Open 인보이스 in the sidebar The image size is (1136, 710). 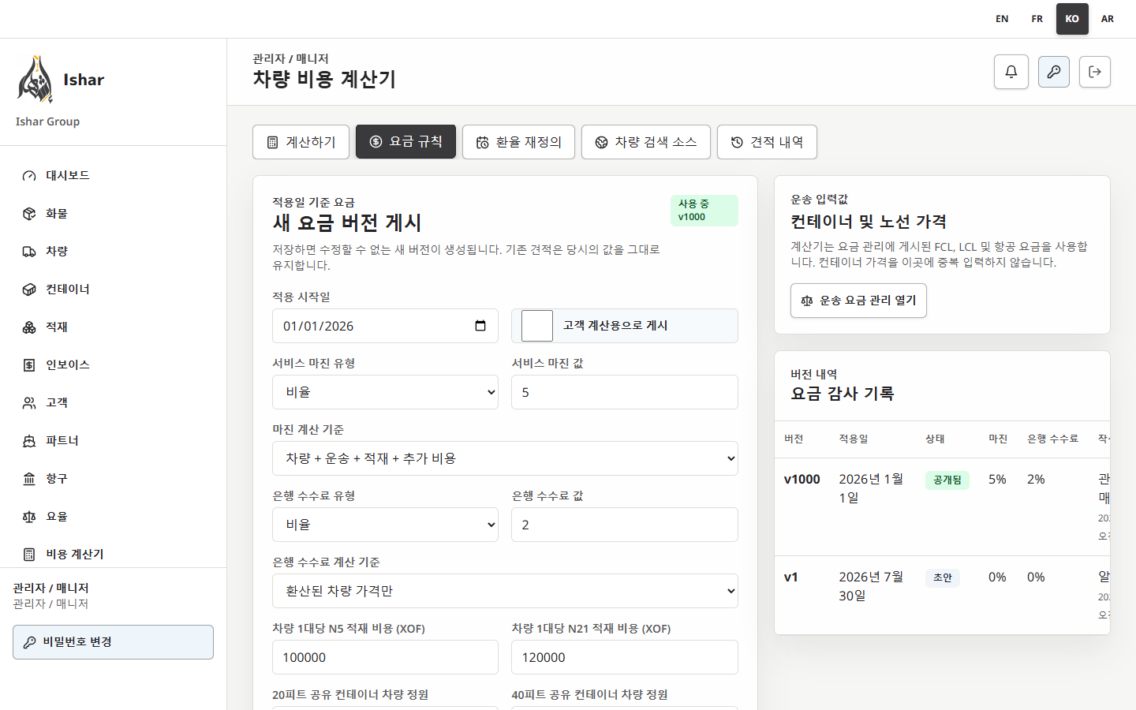113,365
